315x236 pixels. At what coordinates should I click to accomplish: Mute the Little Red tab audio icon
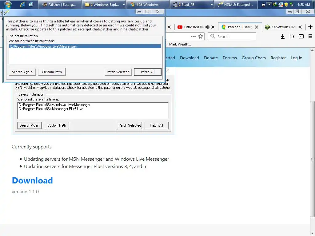[207, 27]
